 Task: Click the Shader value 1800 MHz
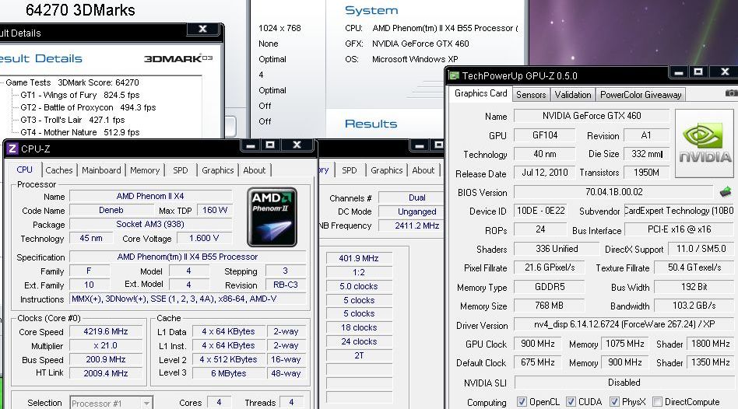coord(710,344)
